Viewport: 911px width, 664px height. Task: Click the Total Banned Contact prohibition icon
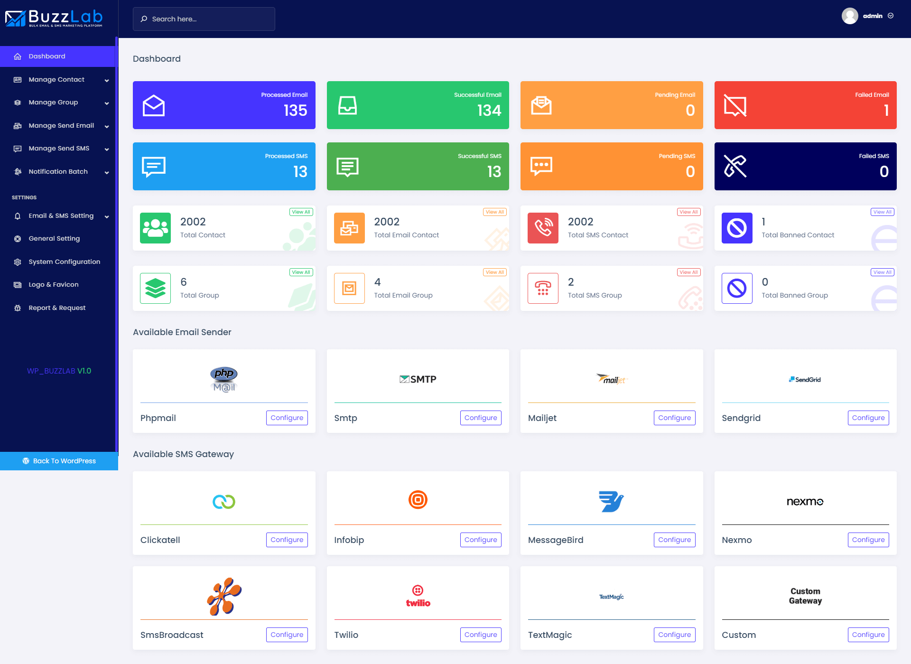click(736, 228)
